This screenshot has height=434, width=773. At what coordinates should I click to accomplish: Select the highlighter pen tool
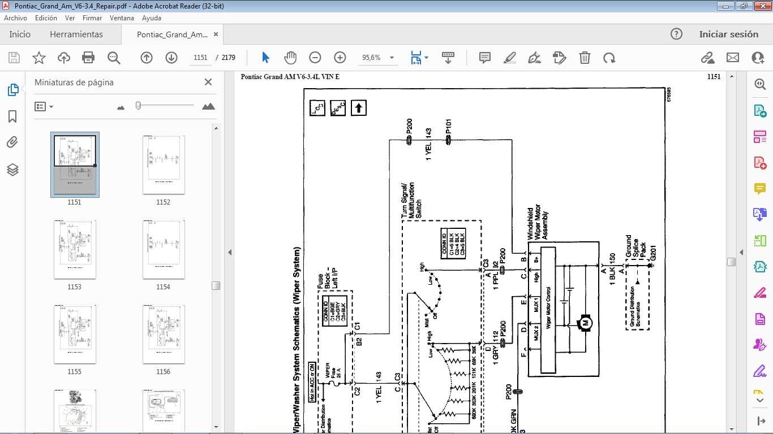510,58
